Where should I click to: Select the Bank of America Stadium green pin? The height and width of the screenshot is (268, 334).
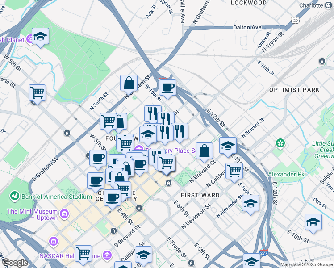point(14,196)
